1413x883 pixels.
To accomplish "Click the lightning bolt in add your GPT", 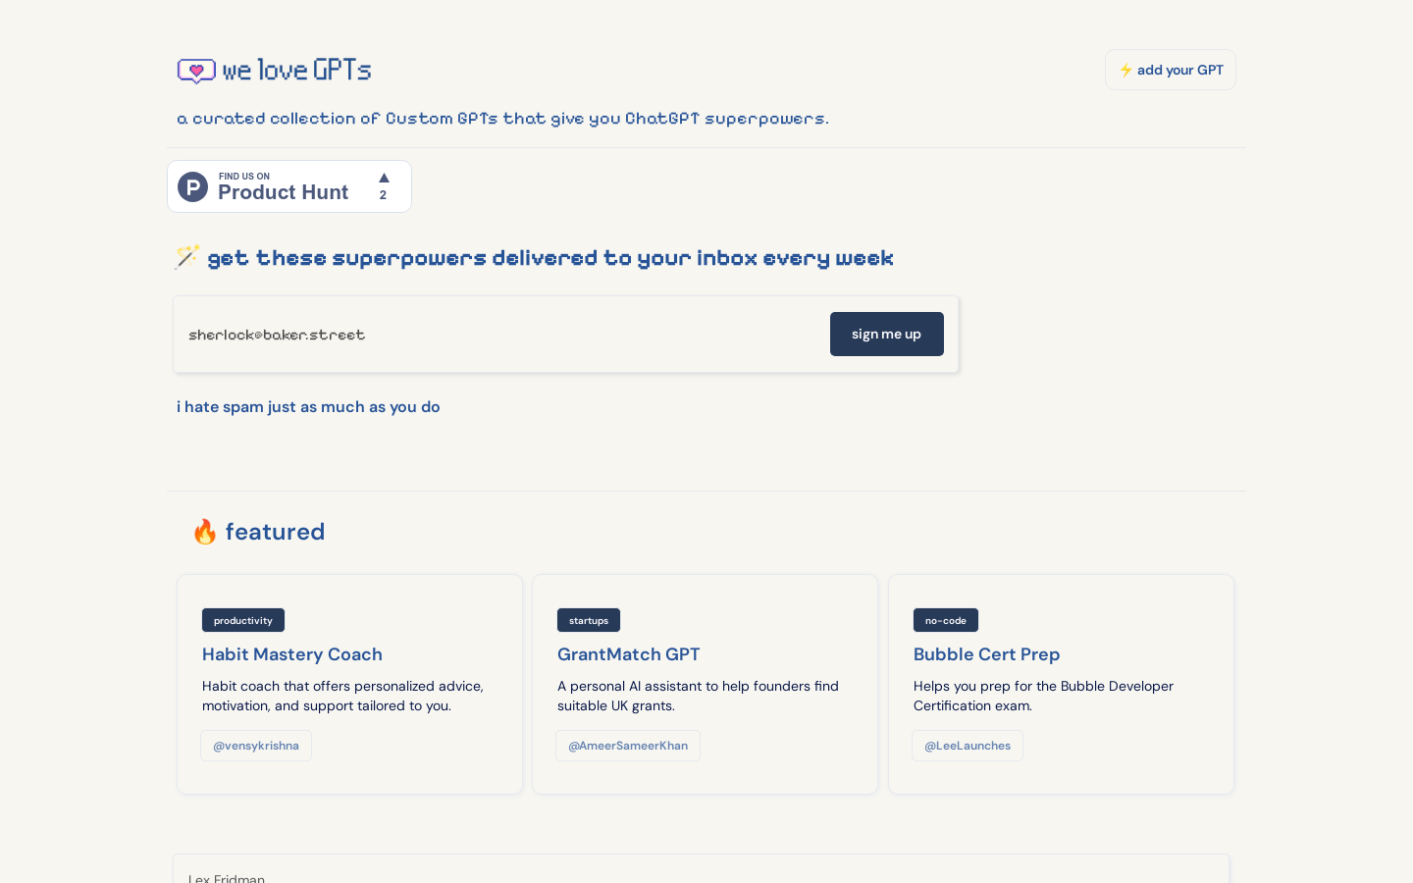I will pos(1126,71).
